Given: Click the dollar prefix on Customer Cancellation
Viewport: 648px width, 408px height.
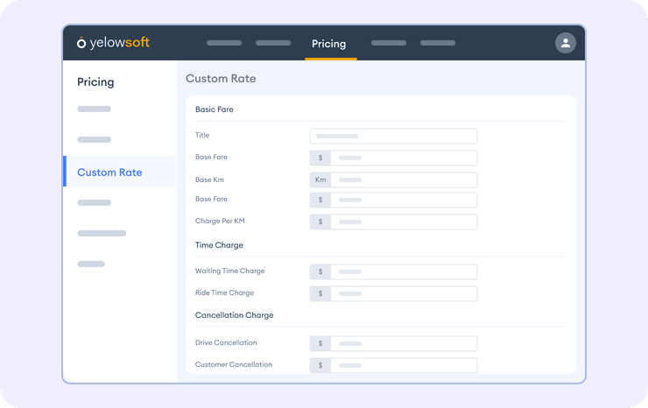Looking at the screenshot, I should tap(320, 365).
